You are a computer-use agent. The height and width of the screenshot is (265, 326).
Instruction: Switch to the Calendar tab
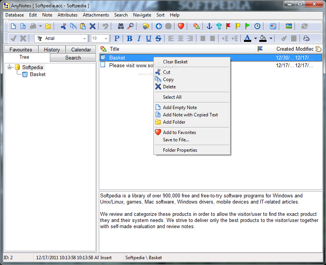(81, 50)
